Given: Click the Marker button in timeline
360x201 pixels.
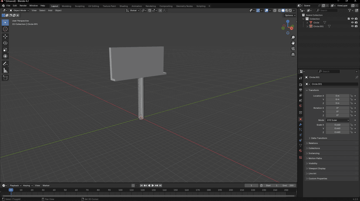Looking at the screenshot, I should [x=46, y=185].
